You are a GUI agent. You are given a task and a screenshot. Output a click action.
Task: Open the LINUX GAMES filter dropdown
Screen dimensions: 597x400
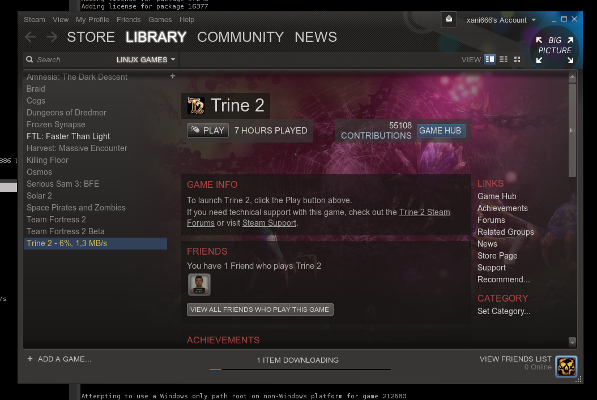146,60
